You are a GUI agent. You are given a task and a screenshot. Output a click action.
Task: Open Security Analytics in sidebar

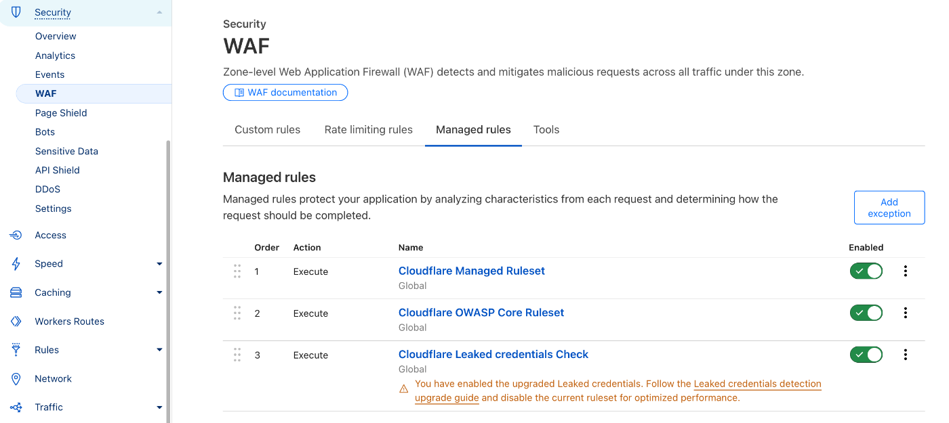tap(55, 55)
